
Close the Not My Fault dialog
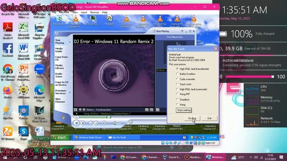coord(216,49)
